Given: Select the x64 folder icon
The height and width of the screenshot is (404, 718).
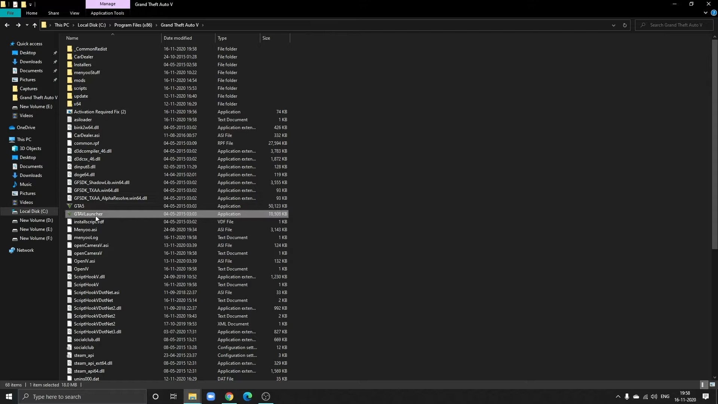Looking at the screenshot, I should point(70,104).
